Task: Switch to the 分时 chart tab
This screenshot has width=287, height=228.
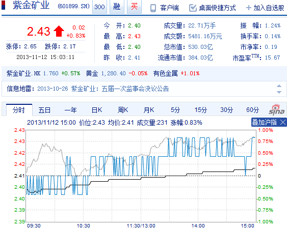Action: pyautogui.click(x=19, y=110)
